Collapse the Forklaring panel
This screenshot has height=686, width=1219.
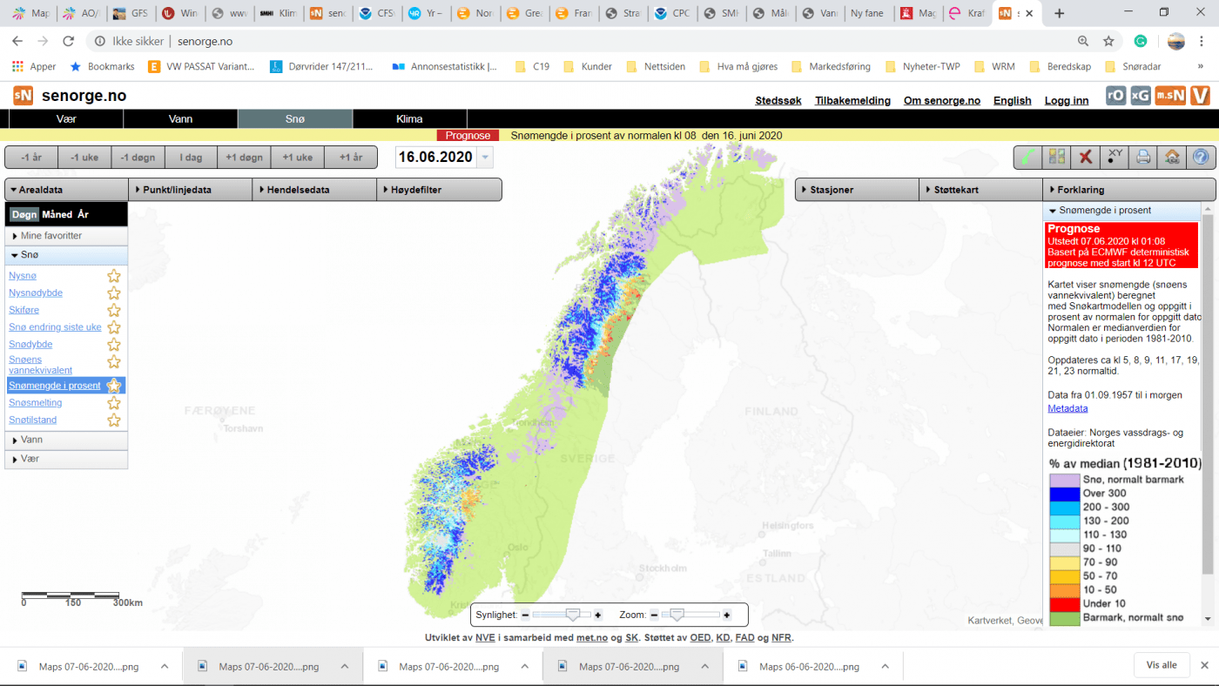[x=1129, y=189]
